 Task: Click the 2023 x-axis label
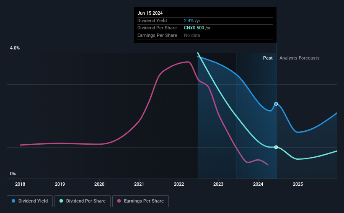click(218, 184)
